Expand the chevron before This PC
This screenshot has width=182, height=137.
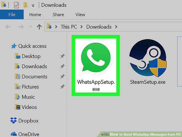tap(56, 27)
